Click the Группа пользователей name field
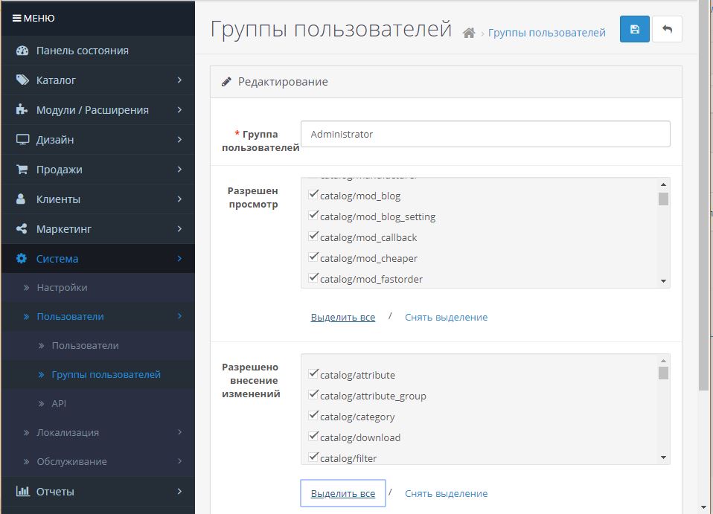 [x=485, y=134]
